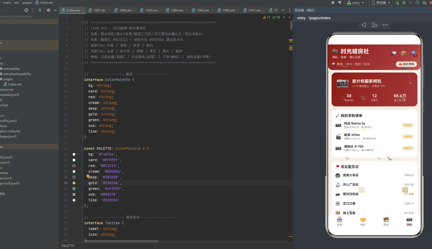This screenshot has width=432, height=249.
Task: Open the hidden tabs dropdown chevron
Action: pyautogui.click(x=283, y=10)
